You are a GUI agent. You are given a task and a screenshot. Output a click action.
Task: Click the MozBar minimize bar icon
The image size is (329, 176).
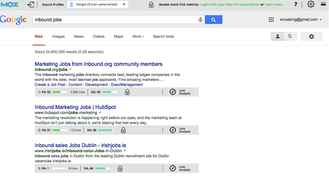tap(323, 4)
